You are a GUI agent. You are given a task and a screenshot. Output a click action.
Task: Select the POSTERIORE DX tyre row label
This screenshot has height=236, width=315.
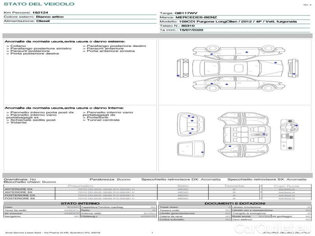[20, 195]
